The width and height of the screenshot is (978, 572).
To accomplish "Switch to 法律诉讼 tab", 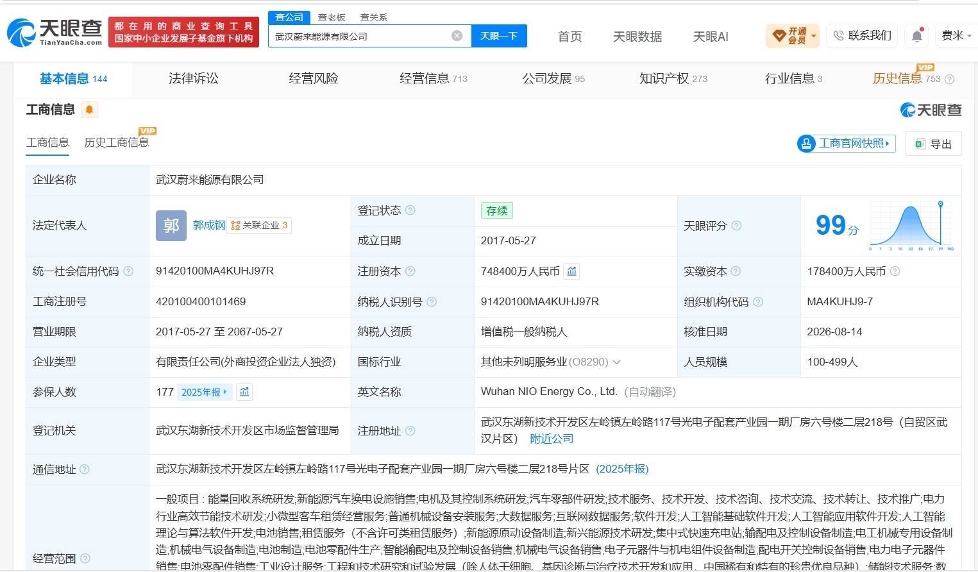I will pyautogui.click(x=194, y=78).
